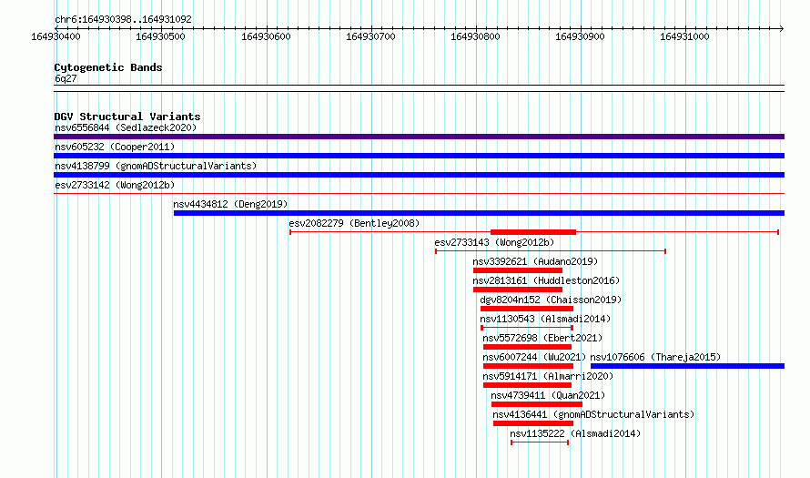Open the nsv1130543 (Alsmadi2014) label
Viewport: 810px width, 478px height.
point(545,319)
